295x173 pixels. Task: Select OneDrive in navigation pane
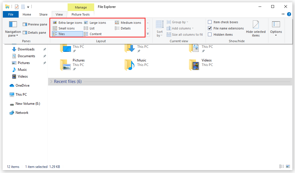pos(20,85)
